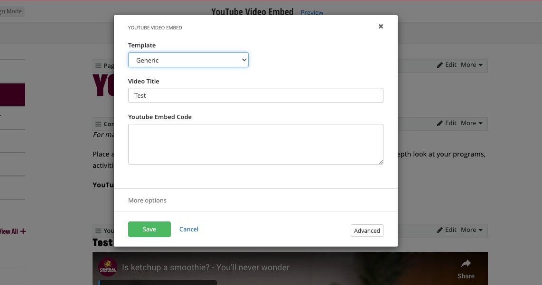
Task: Grab the drag handle icon on Page widget
Action: pos(99,65)
